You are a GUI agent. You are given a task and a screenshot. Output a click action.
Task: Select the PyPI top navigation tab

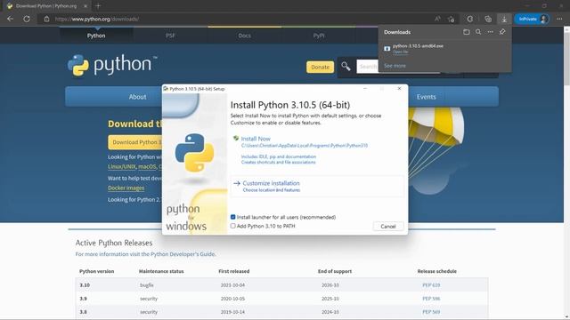click(319, 36)
